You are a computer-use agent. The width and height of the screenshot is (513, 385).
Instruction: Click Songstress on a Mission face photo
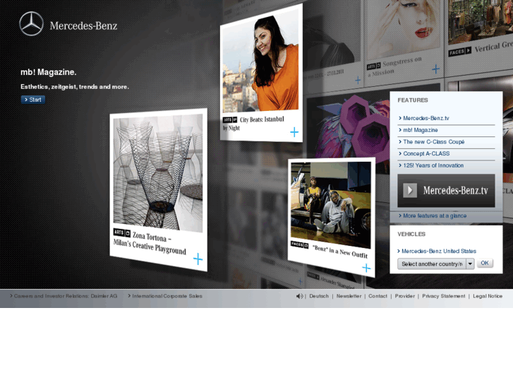tap(402, 28)
